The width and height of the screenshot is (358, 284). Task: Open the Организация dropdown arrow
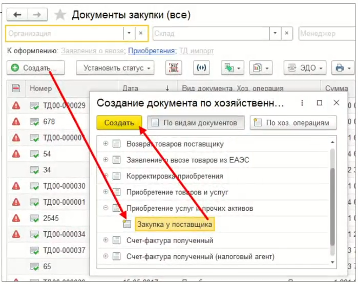click(x=129, y=33)
